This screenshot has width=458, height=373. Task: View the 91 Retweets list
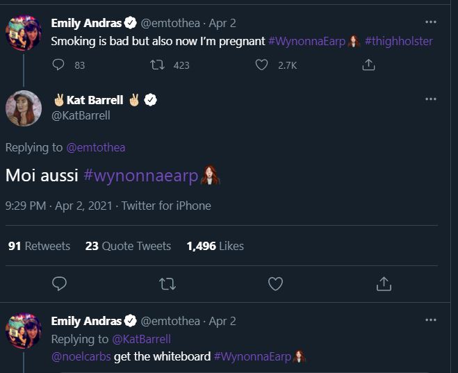point(39,246)
